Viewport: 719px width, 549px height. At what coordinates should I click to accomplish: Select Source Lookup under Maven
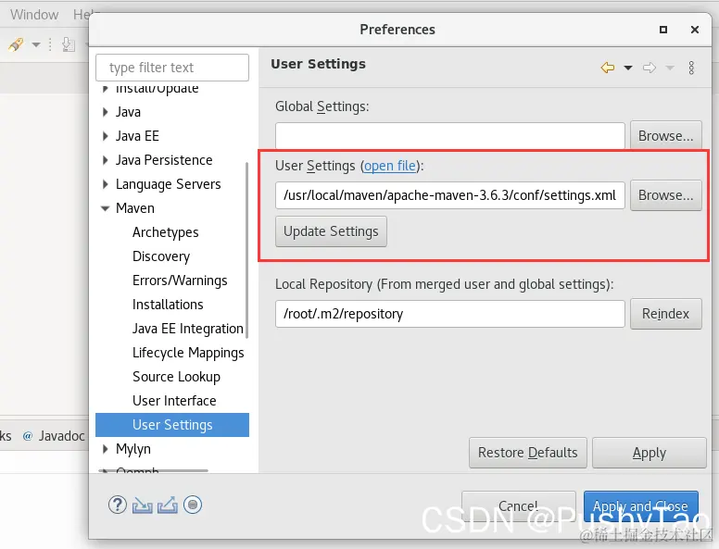tap(177, 377)
